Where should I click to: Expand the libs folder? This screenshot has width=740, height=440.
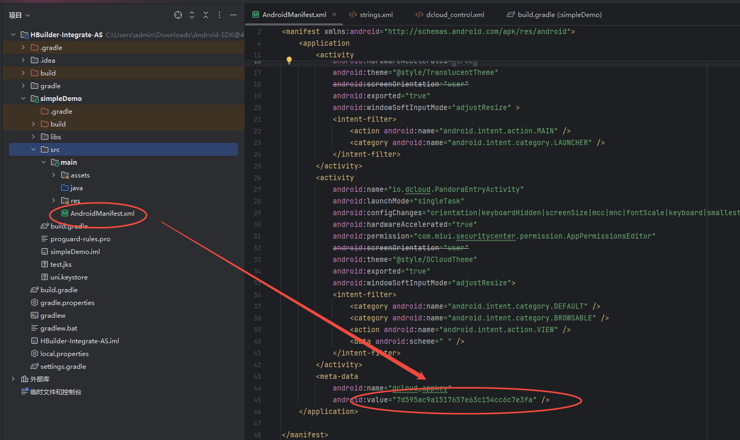33,137
